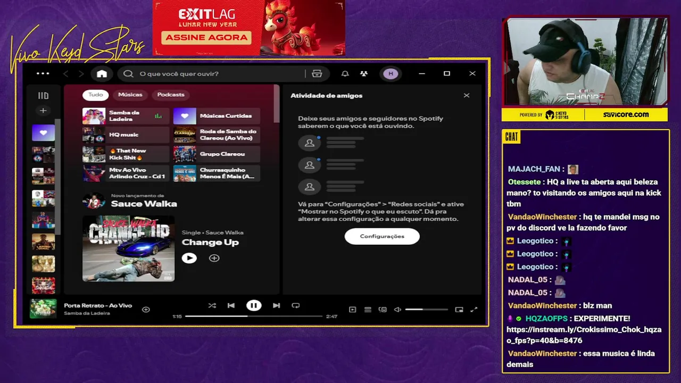
Task: Select the Podcasts filter chip
Action: pyautogui.click(x=171, y=95)
